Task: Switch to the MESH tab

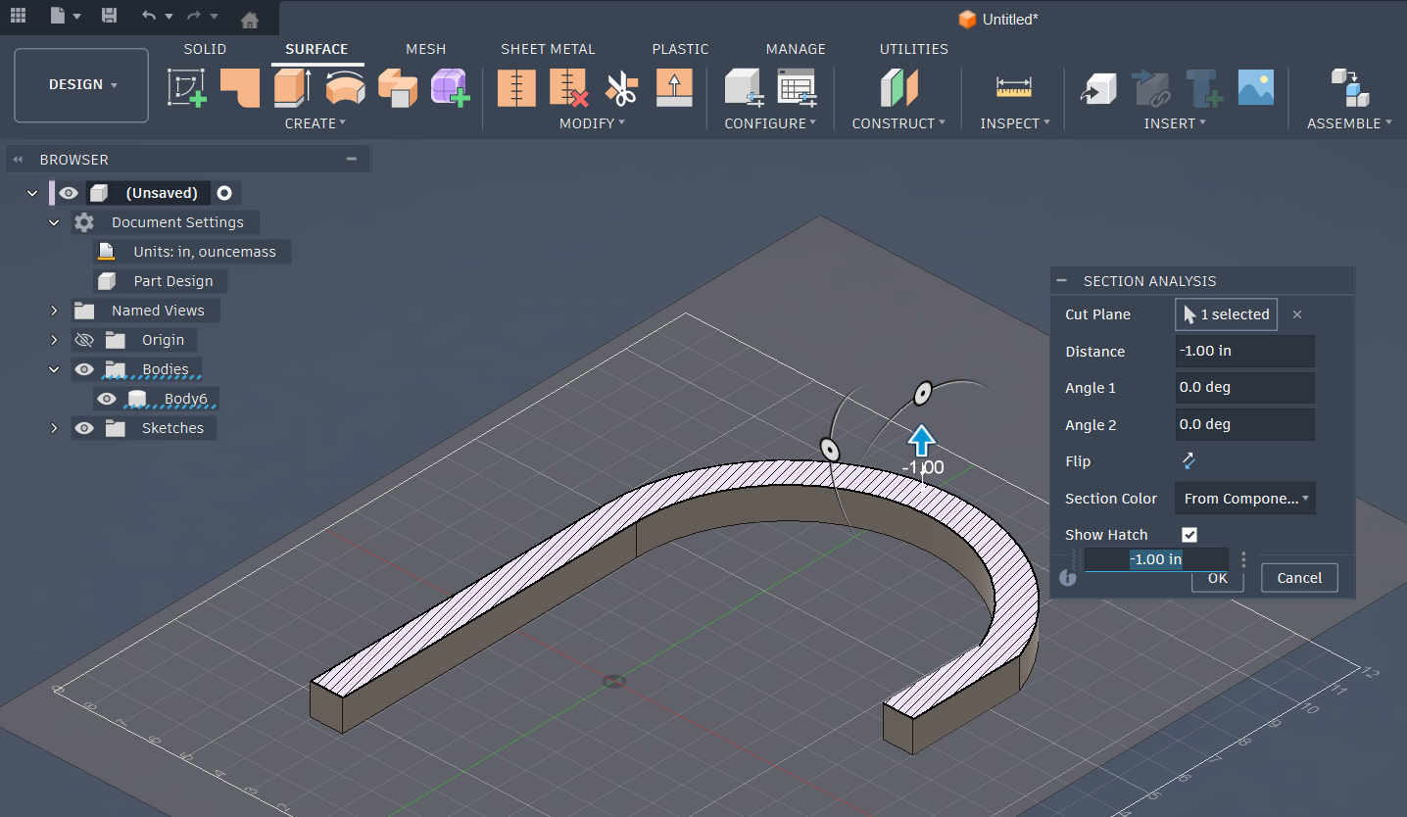Action: 426,49
